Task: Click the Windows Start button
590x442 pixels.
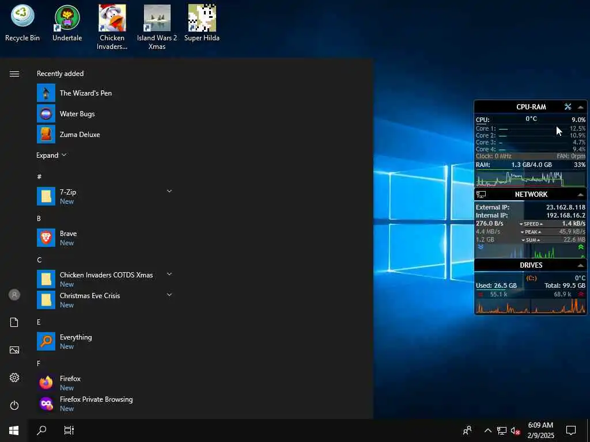Action: point(14,430)
